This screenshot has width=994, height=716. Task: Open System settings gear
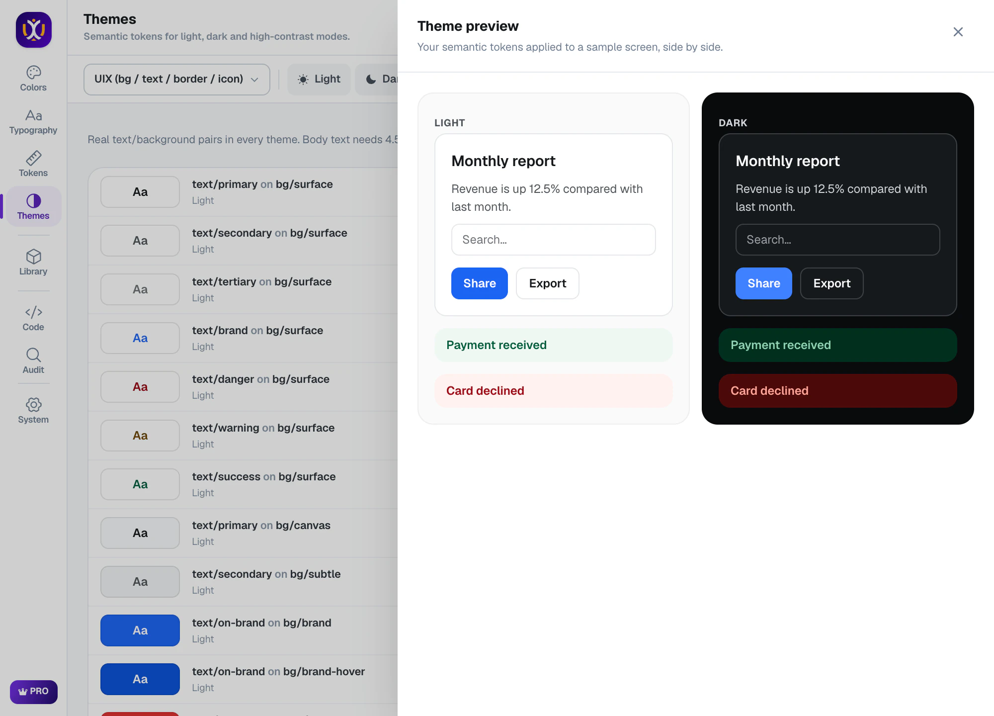tap(33, 411)
